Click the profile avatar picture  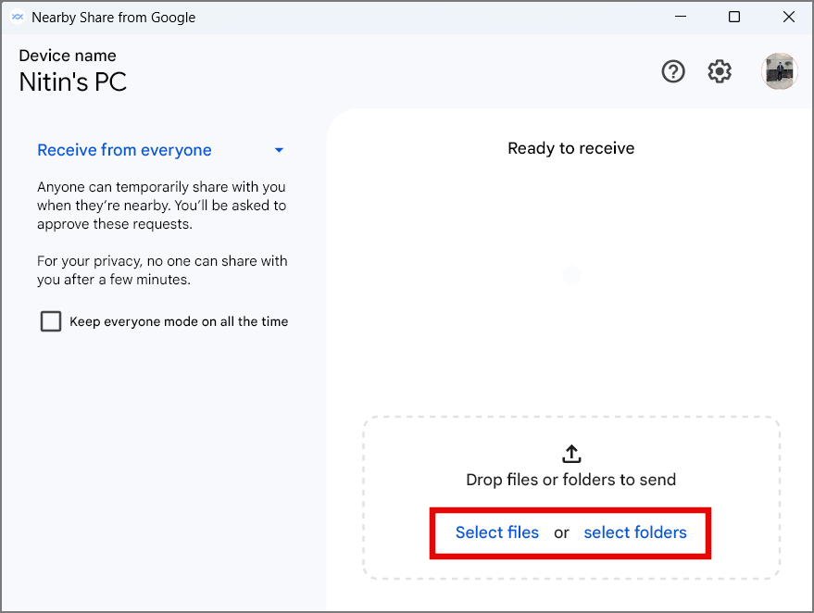point(779,71)
